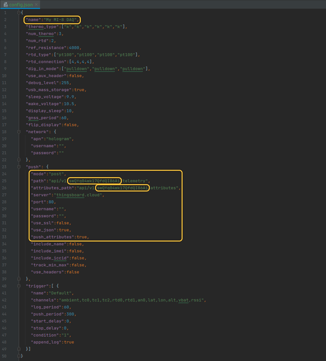Select the config.json tab label
Screen dimensions: 326x361
pos(21,4)
